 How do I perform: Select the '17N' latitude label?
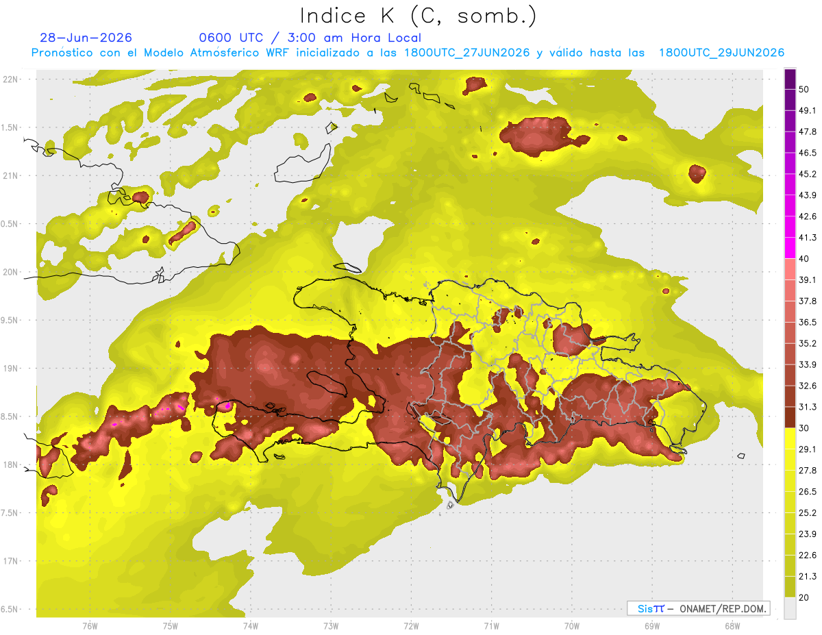11,561
